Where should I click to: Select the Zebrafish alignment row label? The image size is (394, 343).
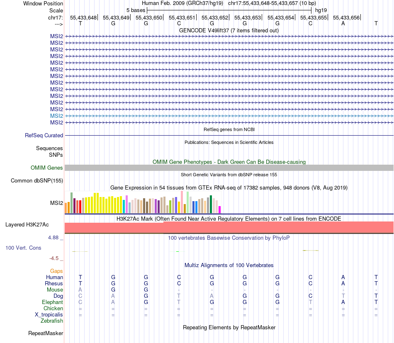(51, 321)
